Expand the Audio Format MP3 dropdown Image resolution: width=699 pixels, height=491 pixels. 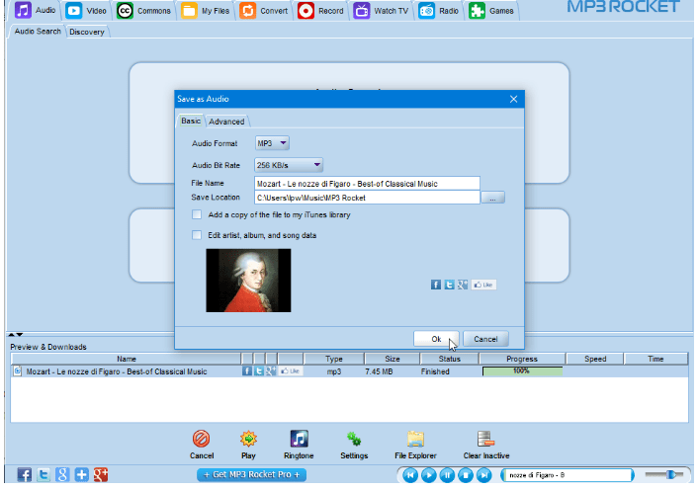click(x=272, y=143)
